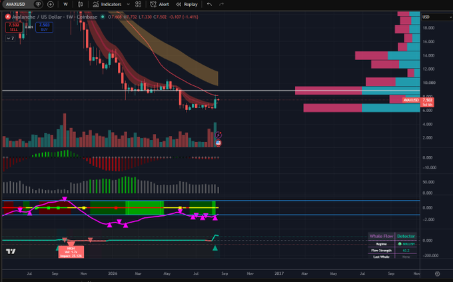Open the candlestick chart type menu
453x282 pixels.
point(81,5)
